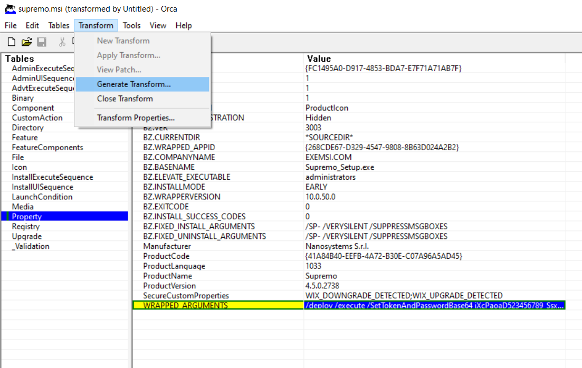Select the BZ.INSTALL_SUCCESS_CODES property
This screenshot has width=582, height=368.
194,217
